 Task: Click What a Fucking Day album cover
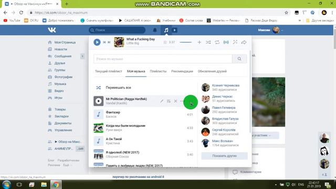[119, 42]
